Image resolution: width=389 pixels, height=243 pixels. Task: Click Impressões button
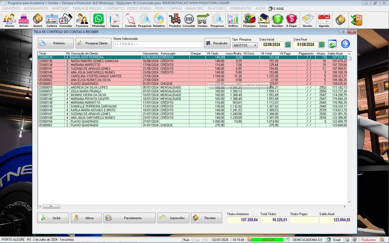click(x=174, y=218)
